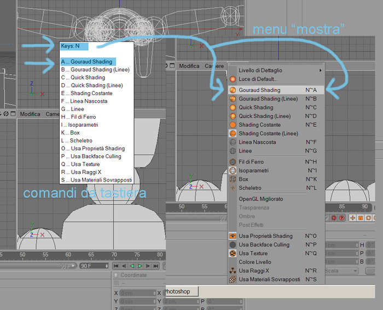Select 'R ... Usa Raggi X' in keys list
Screen dimensions: 383x310
click(81, 172)
